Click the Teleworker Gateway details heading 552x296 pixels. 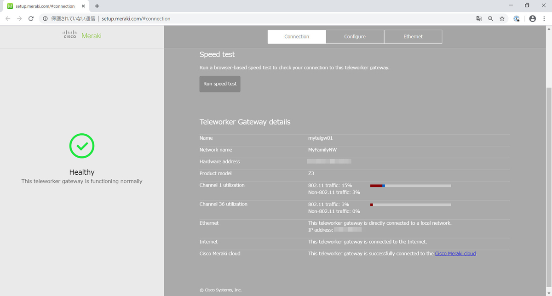pyautogui.click(x=245, y=122)
